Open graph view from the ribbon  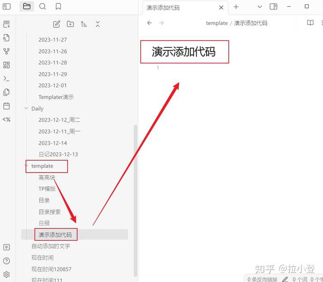click(6, 51)
